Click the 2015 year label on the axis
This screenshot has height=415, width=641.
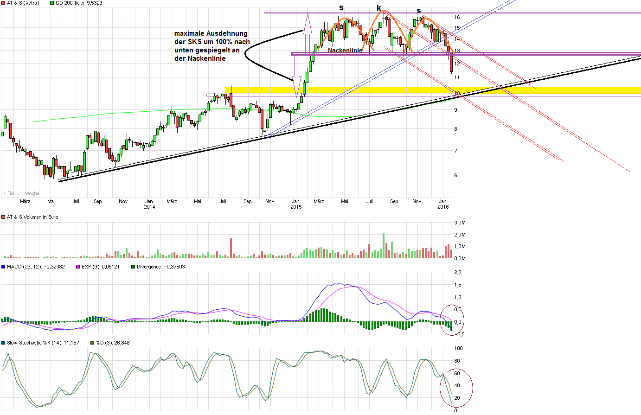click(297, 207)
